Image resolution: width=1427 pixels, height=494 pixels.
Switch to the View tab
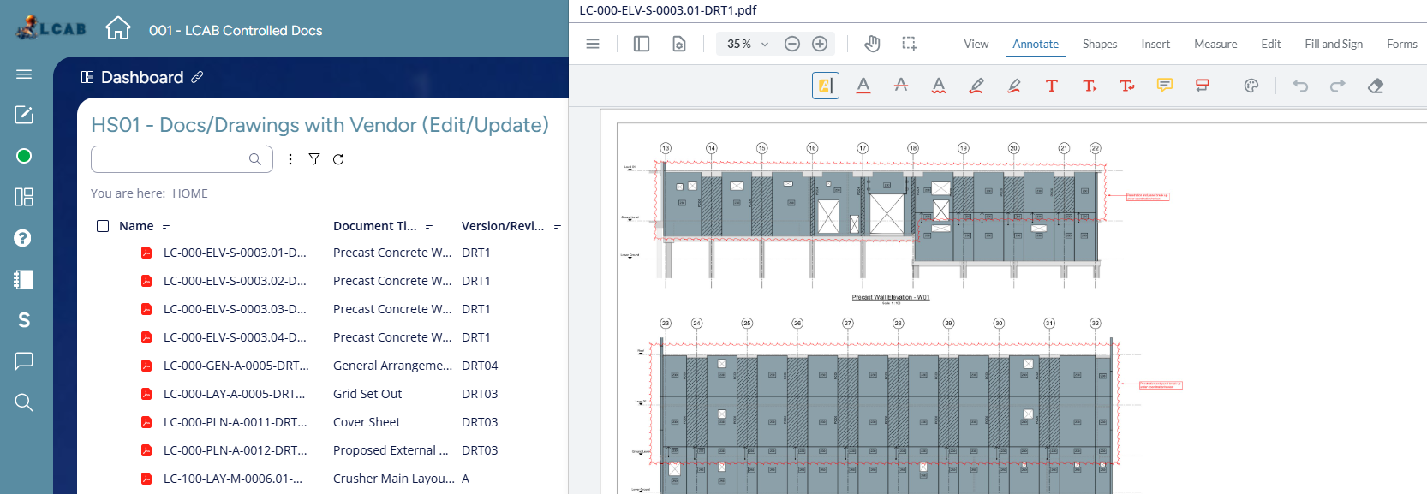coord(976,44)
